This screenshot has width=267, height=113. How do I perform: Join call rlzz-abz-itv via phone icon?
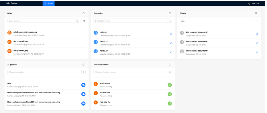[170, 103]
